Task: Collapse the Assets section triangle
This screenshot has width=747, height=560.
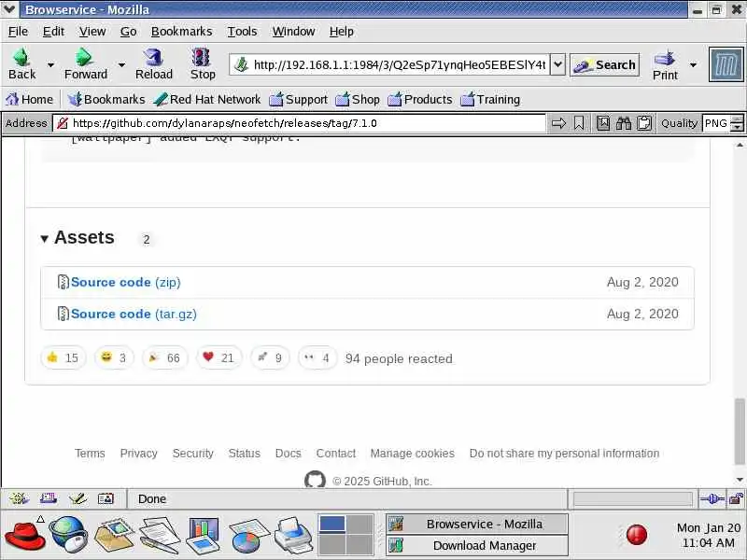Action: [44, 239]
